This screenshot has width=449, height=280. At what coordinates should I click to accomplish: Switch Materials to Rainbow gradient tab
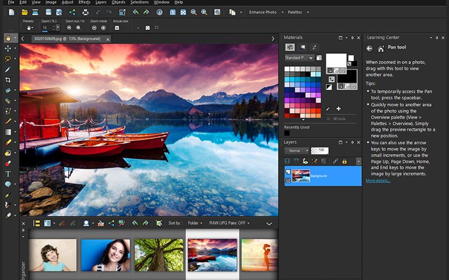pos(303,47)
